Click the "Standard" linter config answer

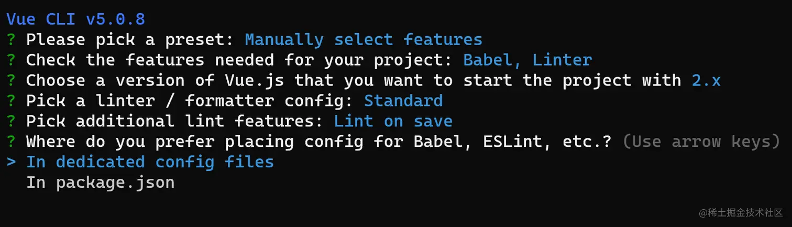click(x=403, y=101)
